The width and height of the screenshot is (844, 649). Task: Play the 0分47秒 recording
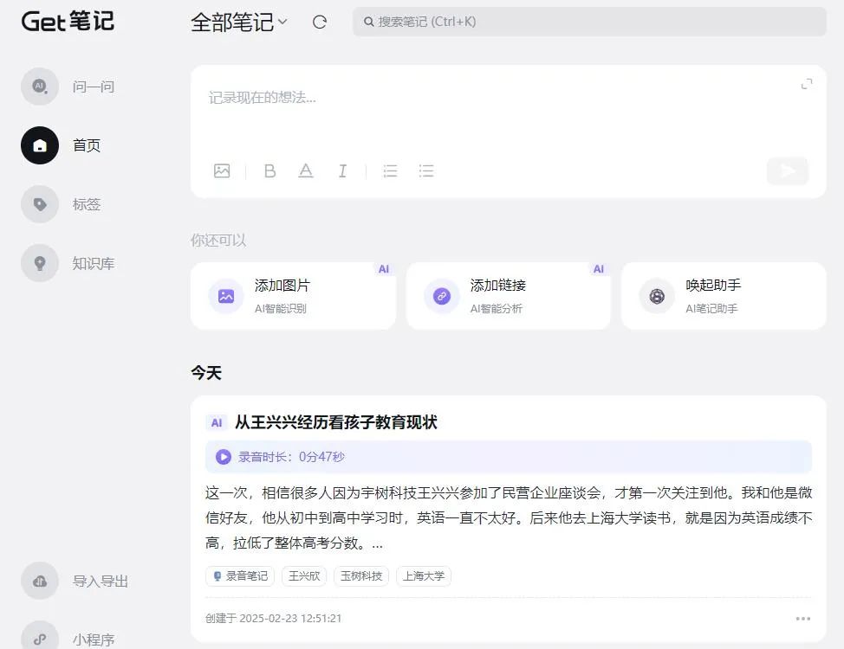pyautogui.click(x=224, y=457)
